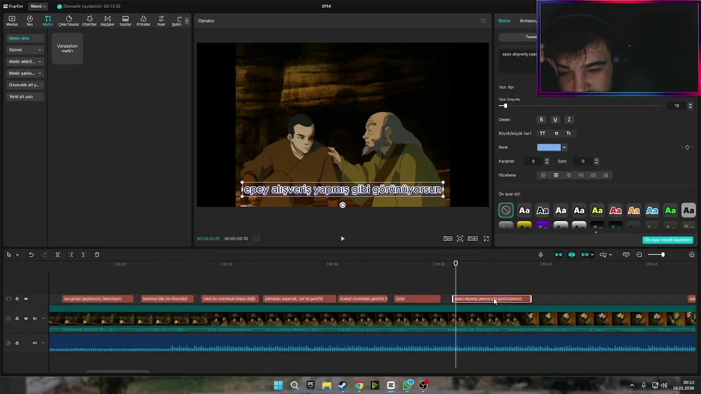Open Yerel alt yazı option
701x394 pixels.
click(25, 96)
